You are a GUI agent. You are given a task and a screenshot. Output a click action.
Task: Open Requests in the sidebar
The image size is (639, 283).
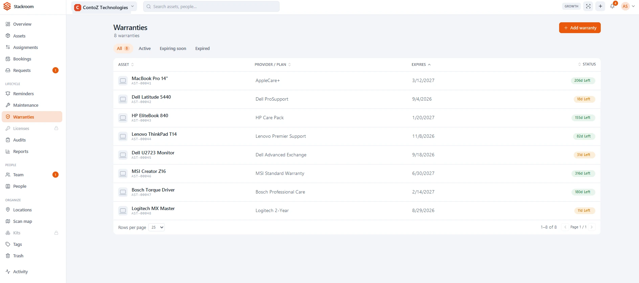pos(32,70)
